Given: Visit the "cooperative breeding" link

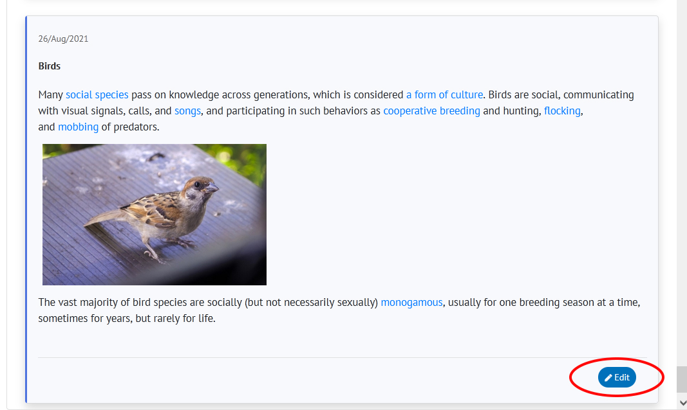Looking at the screenshot, I should 431,111.
